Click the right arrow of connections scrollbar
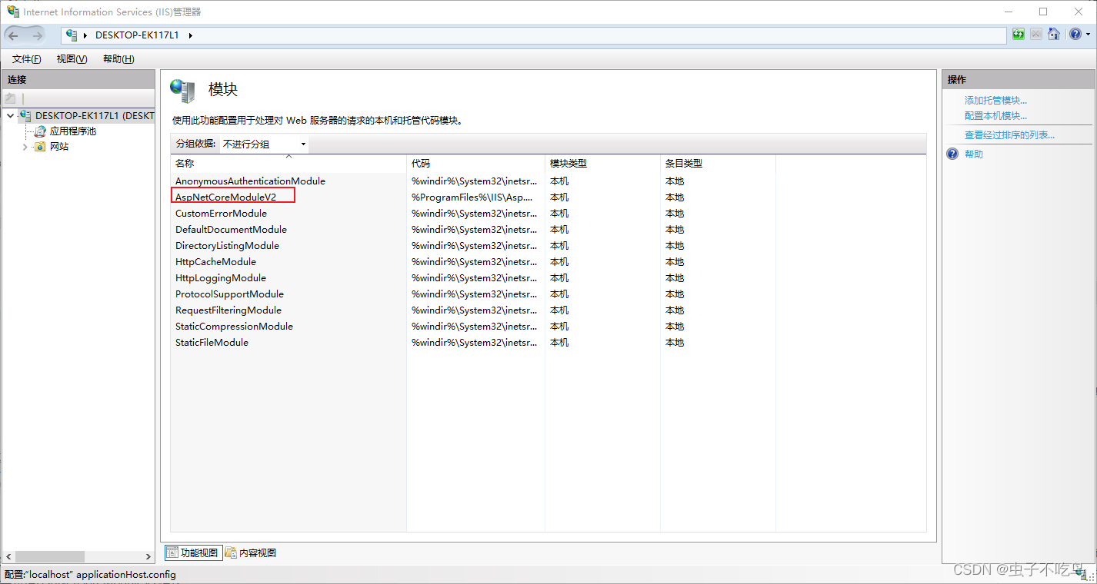Screen dimensions: 1097x584 pyautogui.click(x=148, y=556)
